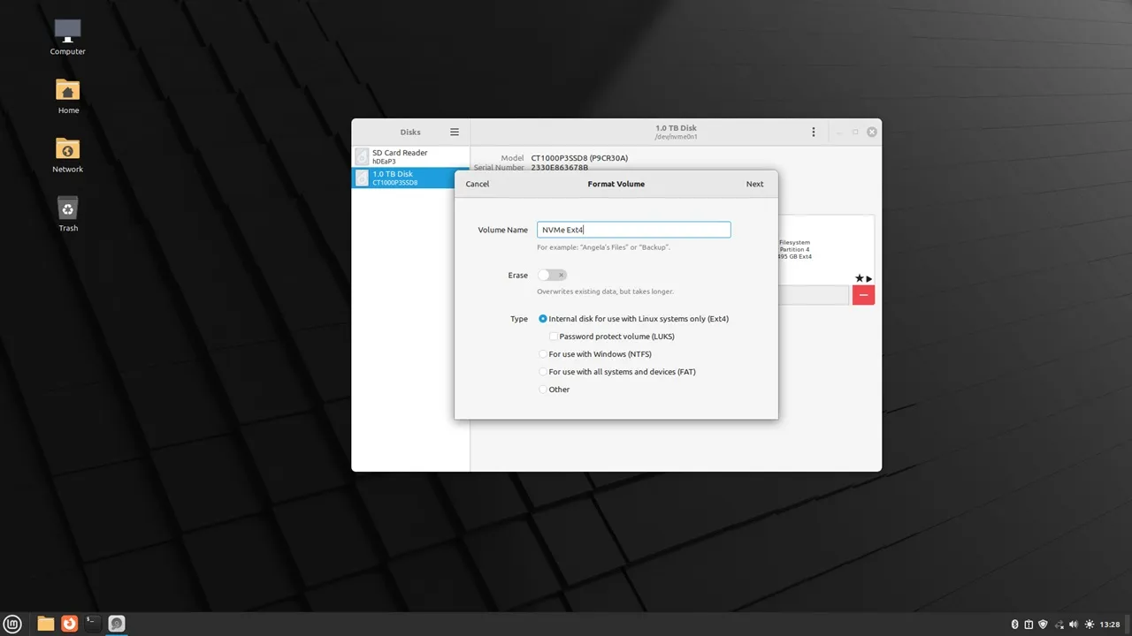
Task: Click the Volume Name text field
Action: pos(633,230)
